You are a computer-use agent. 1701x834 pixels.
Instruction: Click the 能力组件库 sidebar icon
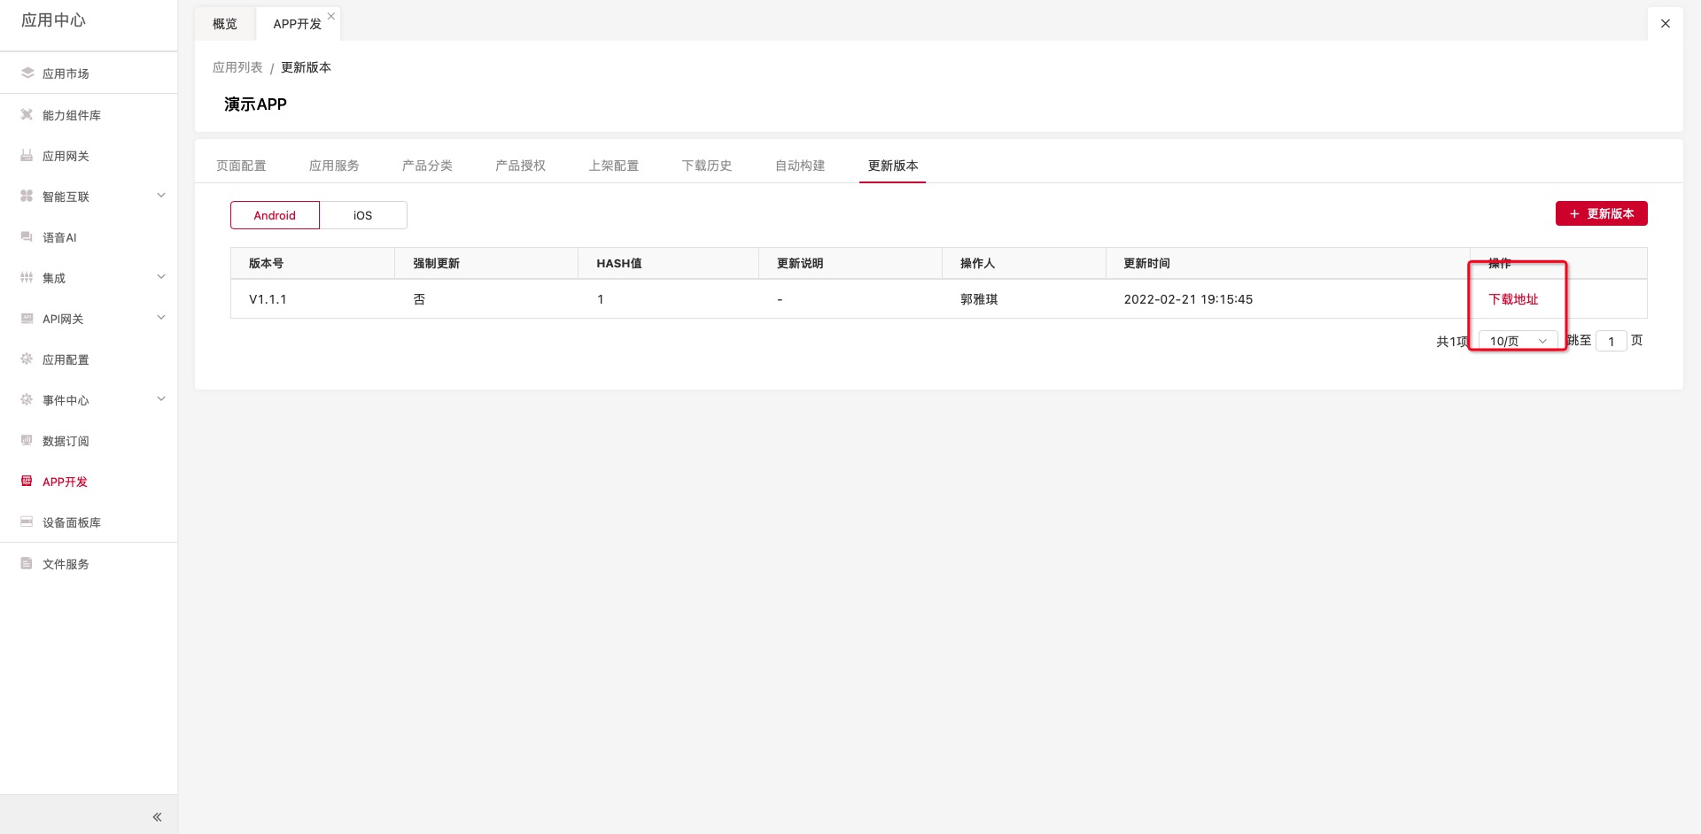(x=27, y=115)
